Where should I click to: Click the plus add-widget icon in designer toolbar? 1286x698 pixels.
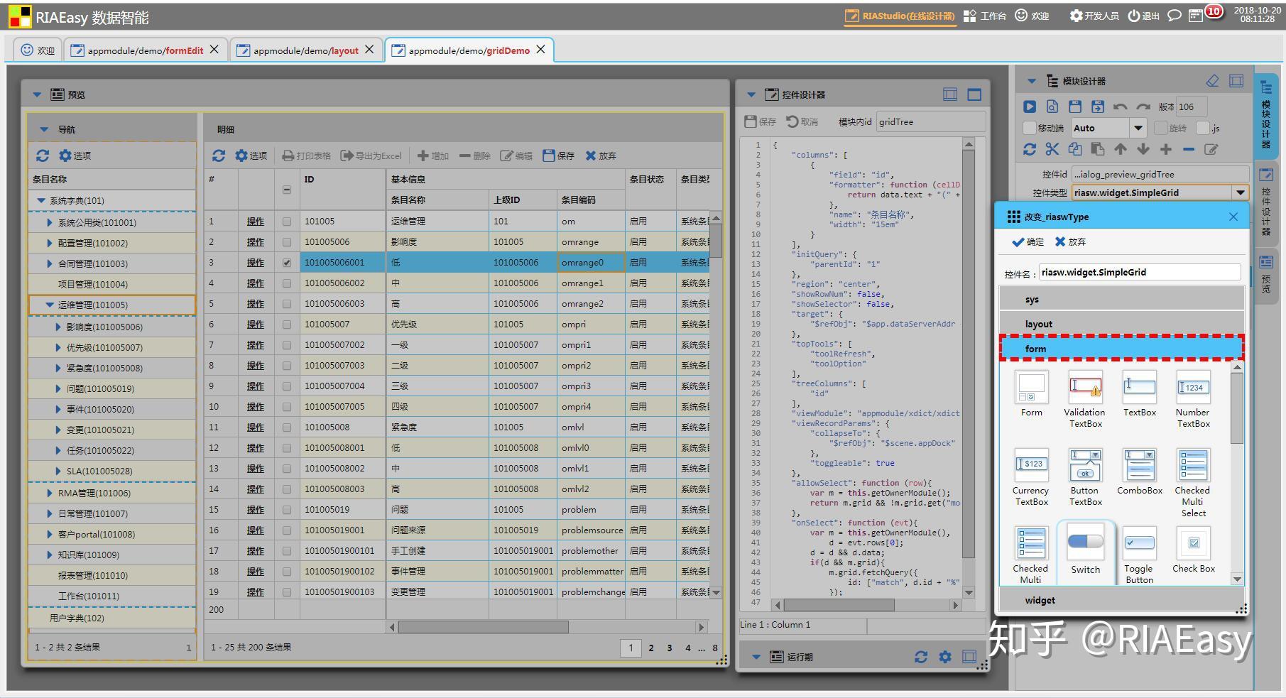1165,149
